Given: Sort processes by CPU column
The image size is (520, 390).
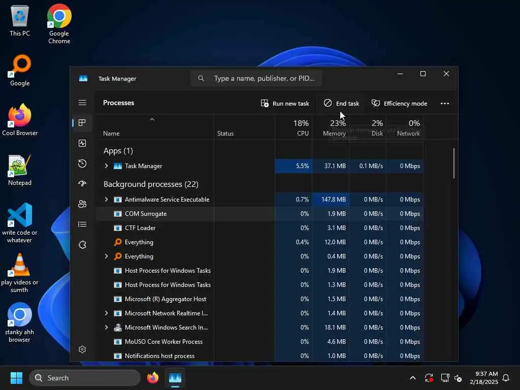Looking at the screenshot, I should tap(294, 127).
